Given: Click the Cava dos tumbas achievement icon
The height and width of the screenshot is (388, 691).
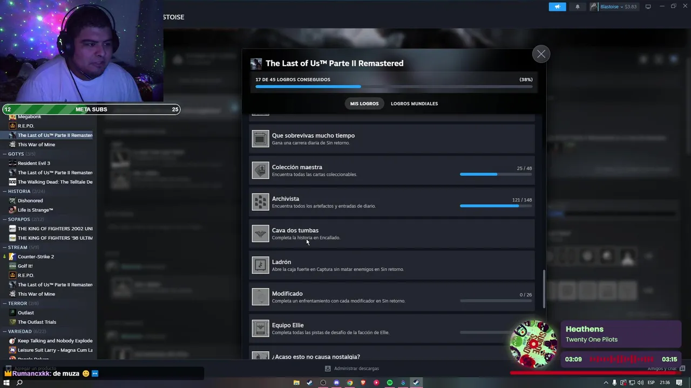Looking at the screenshot, I should (x=260, y=233).
